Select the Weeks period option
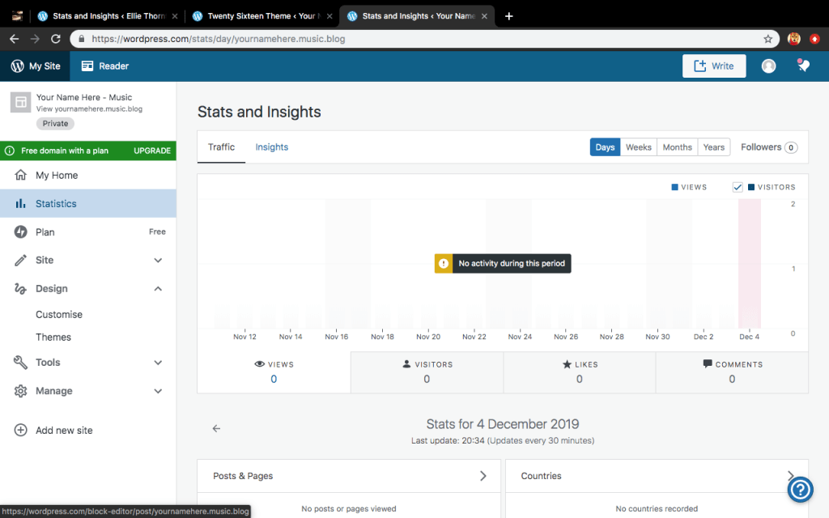The height and width of the screenshot is (518, 829). pyautogui.click(x=638, y=147)
